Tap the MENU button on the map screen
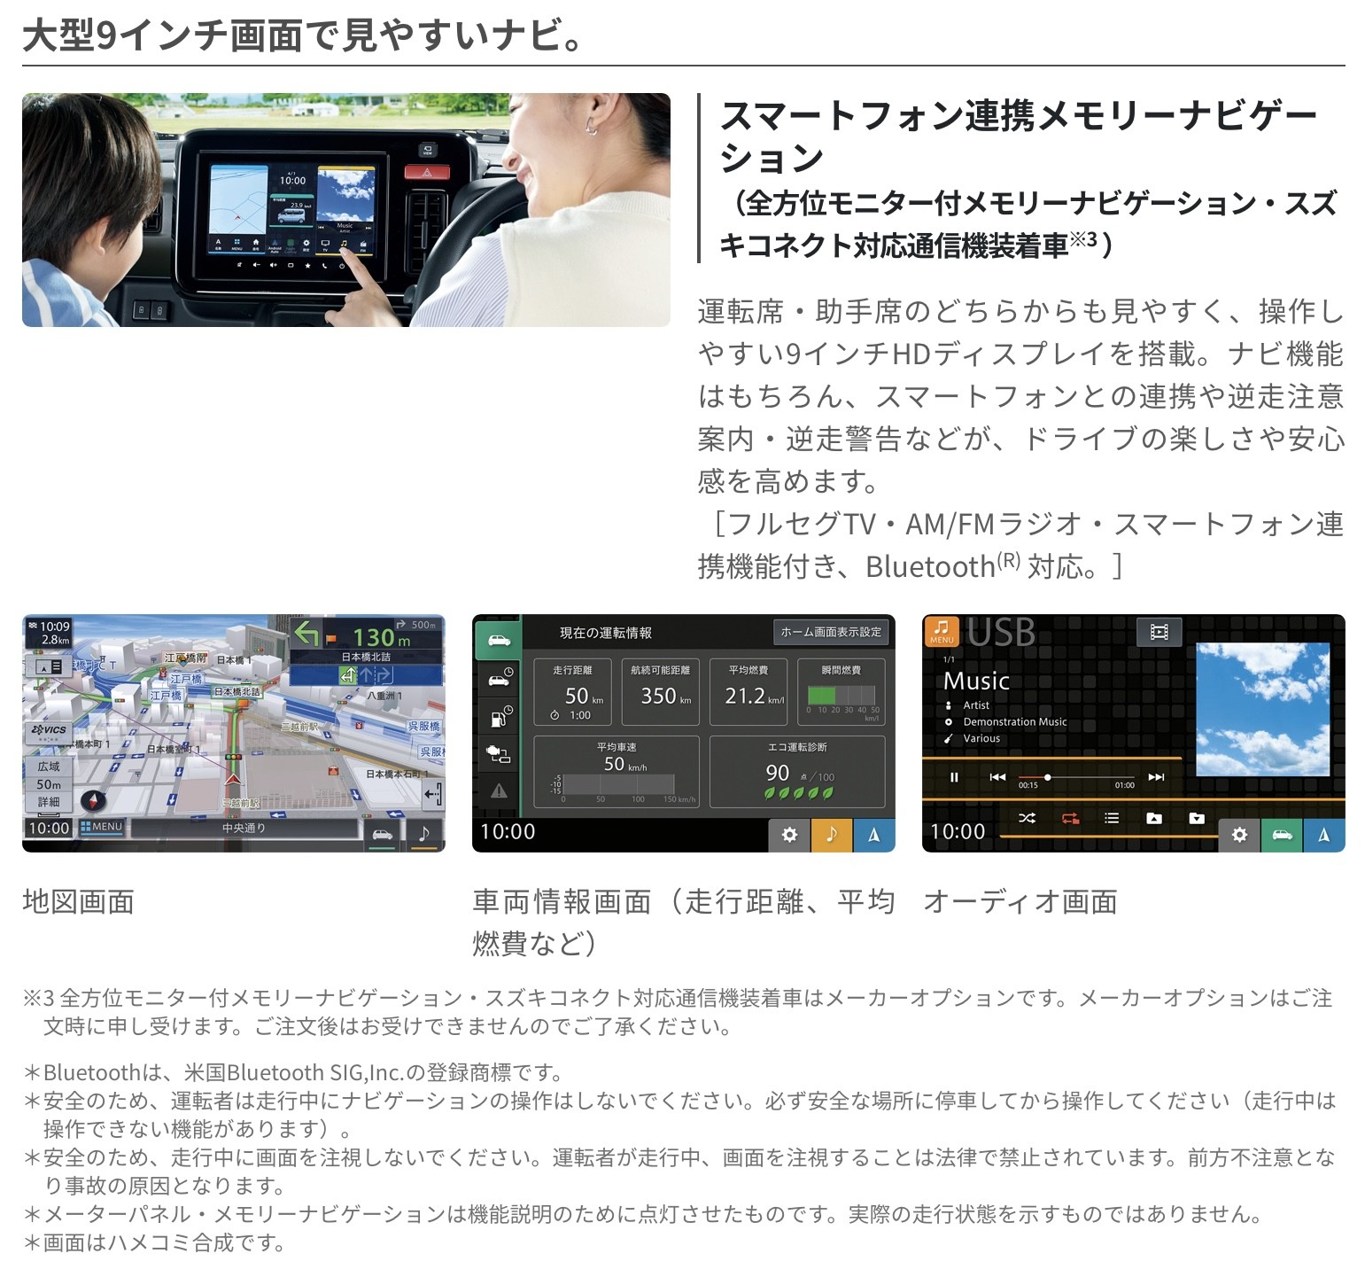 click(x=102, y=827)
